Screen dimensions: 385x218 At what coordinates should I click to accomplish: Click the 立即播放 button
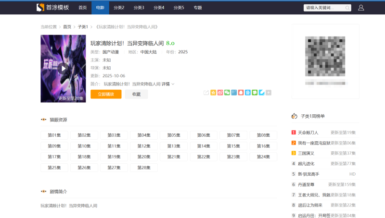[x=106, y=94]
